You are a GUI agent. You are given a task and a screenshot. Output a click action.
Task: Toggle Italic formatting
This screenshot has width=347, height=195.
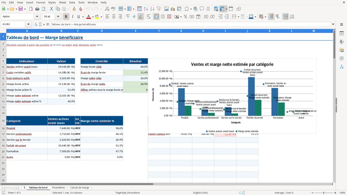(x=72, y=17)
